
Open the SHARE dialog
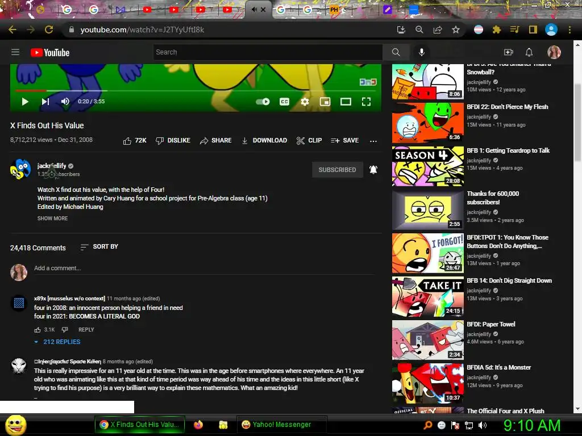click(215, 141)
